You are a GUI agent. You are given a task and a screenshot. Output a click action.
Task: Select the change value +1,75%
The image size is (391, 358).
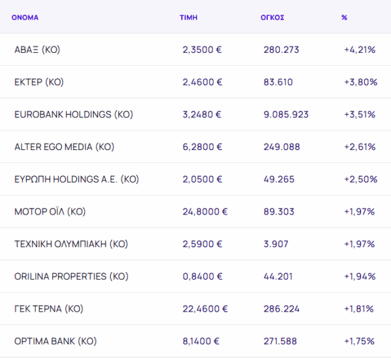359,341
